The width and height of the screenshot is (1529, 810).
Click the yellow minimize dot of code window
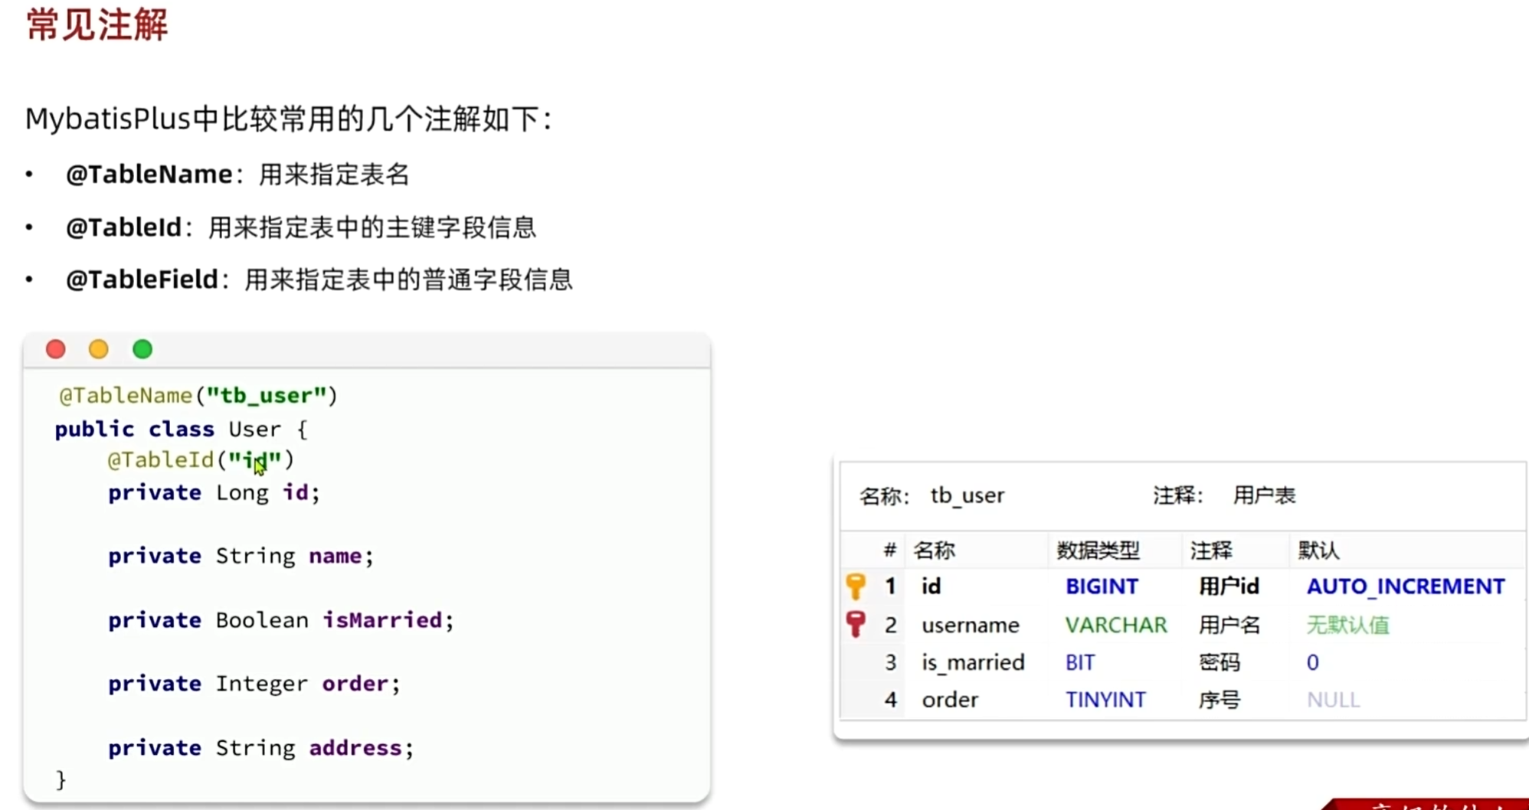pos(99,349)
